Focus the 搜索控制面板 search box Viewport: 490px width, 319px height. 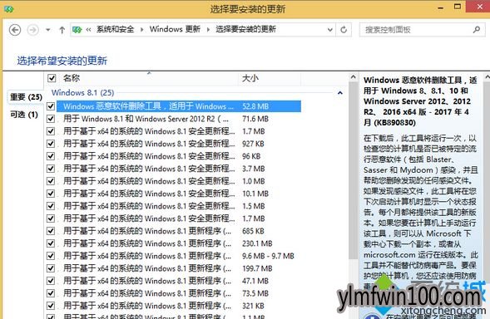click(x=416, y=30)
